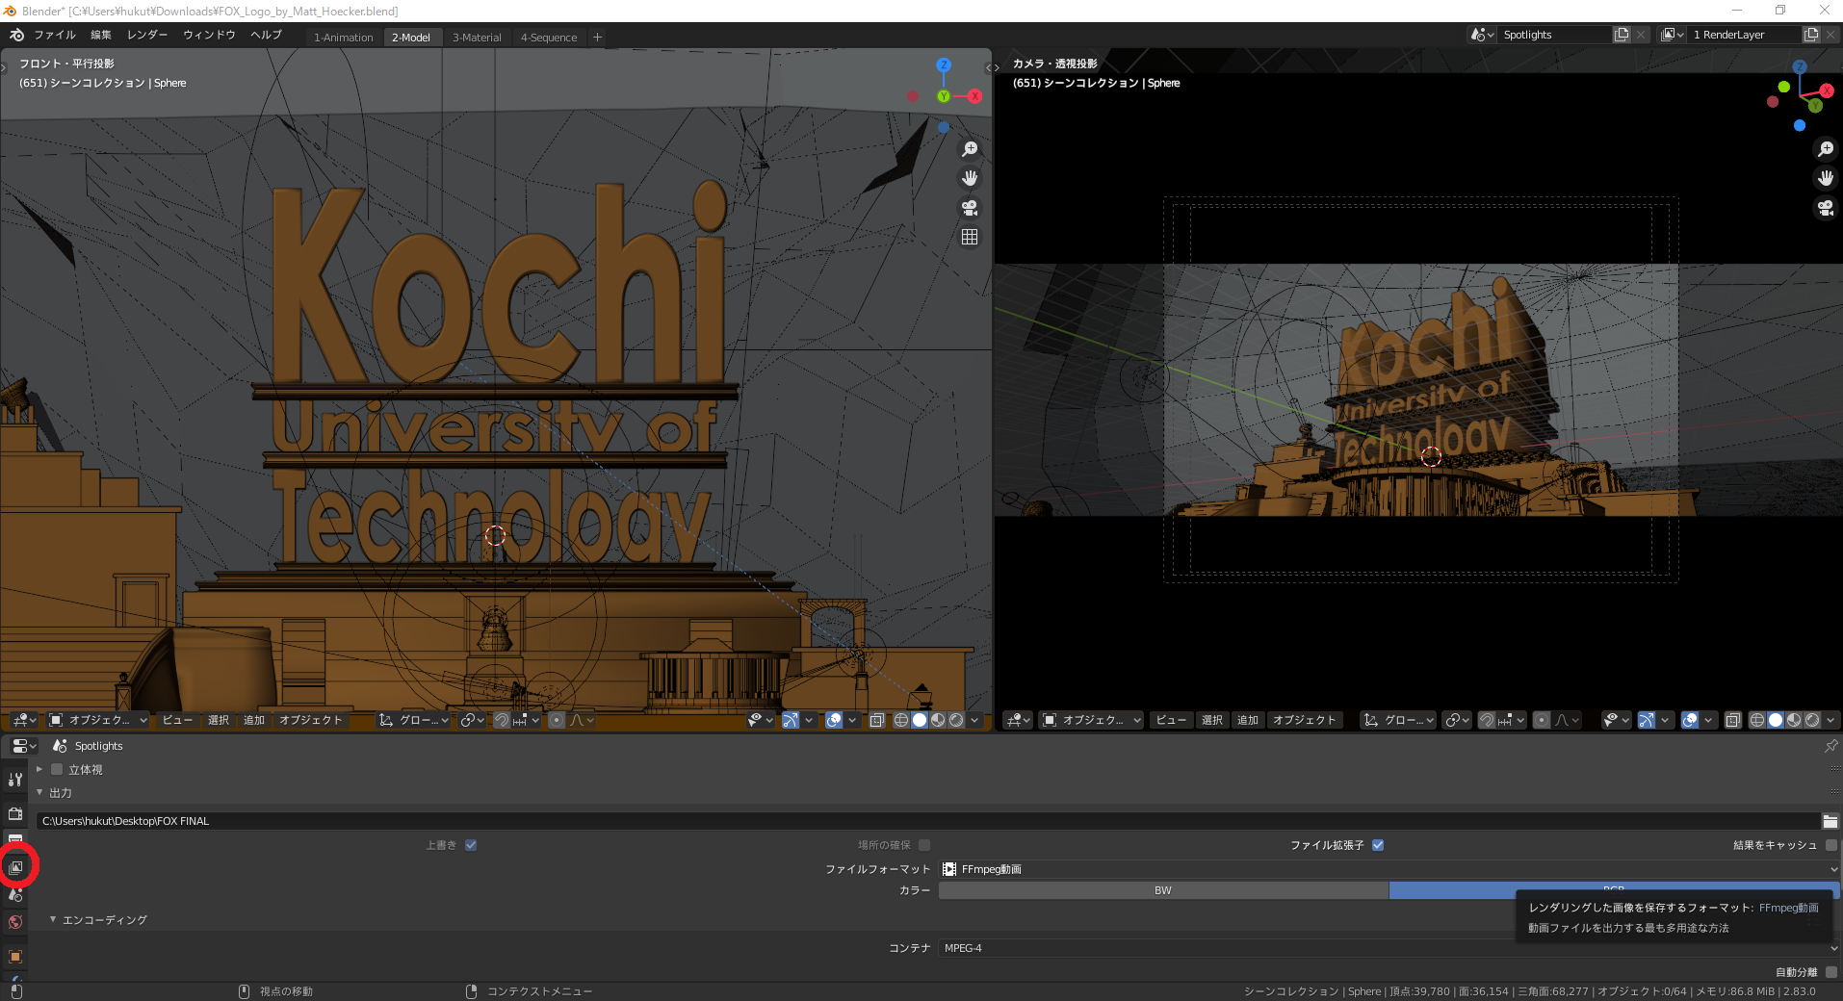The height and width of the screenshot is (1001, 1843).
Task: Collapse the 出力 (Output) panel
Action: pos(39,793)
